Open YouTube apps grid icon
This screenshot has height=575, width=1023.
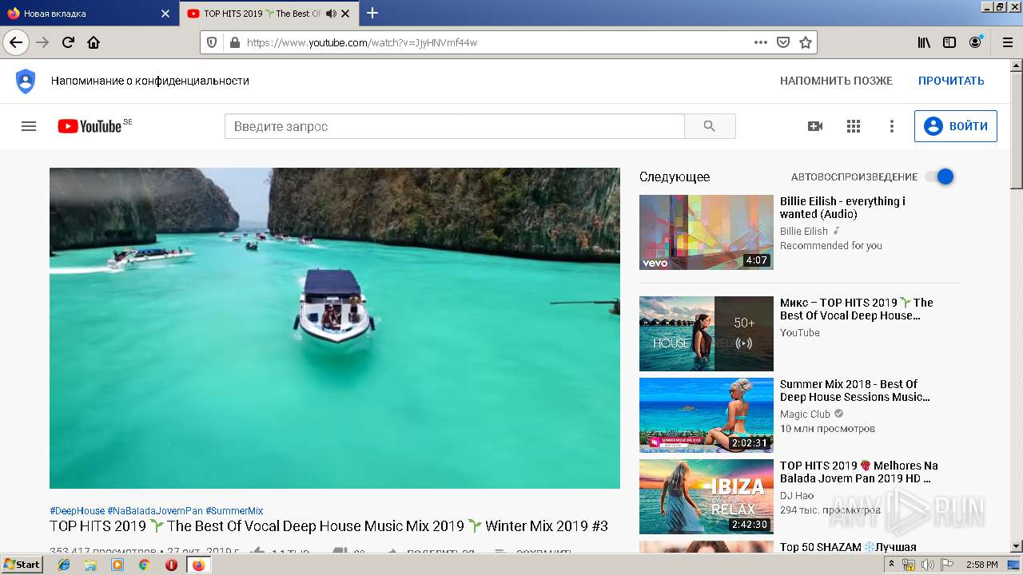point(854,126)
